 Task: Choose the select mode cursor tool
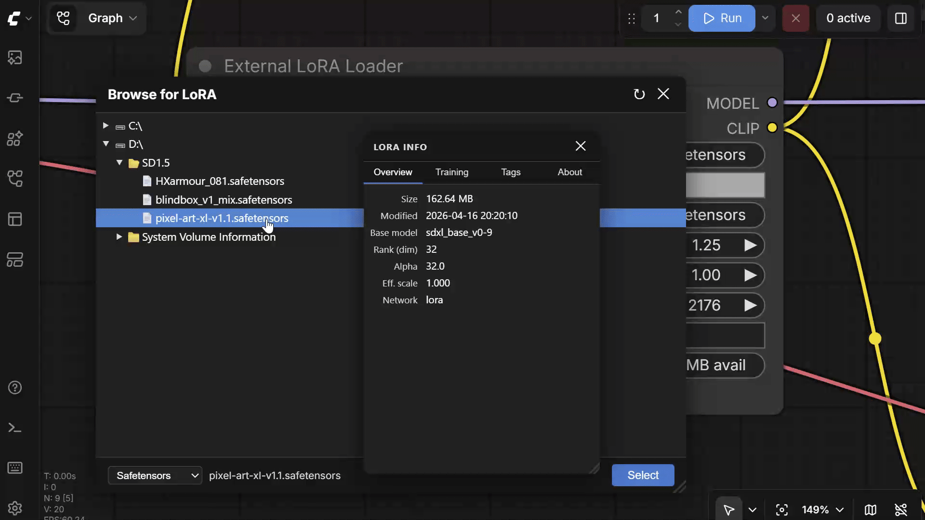[729, 509]
